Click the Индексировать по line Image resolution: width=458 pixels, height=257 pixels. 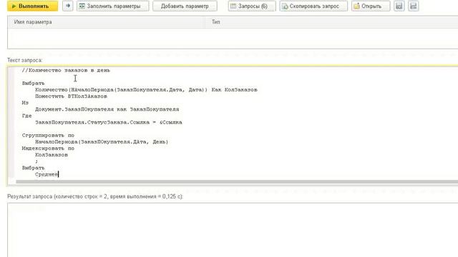point(48,148)
